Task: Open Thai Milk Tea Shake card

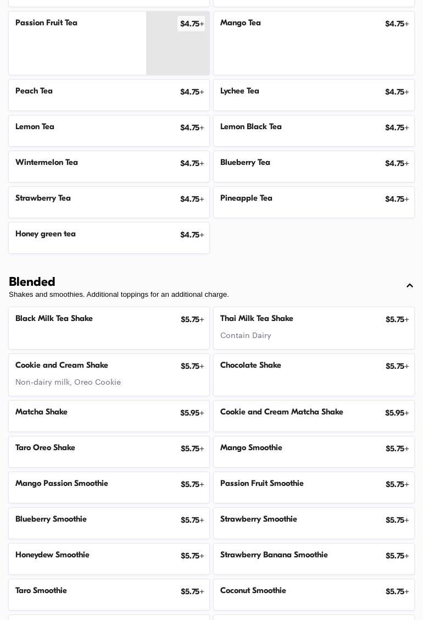Action: click(314, 328)
